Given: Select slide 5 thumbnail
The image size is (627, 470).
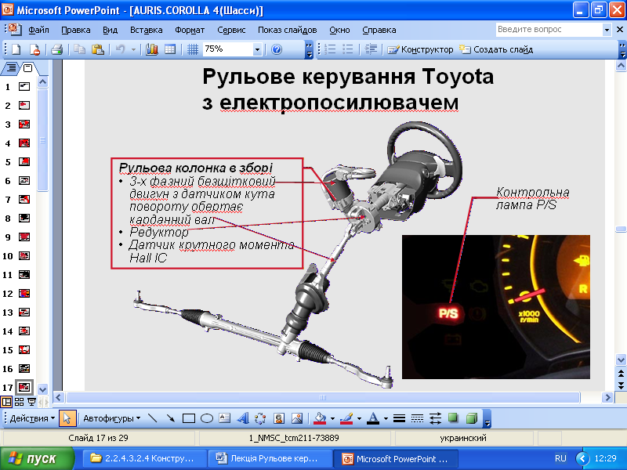Looking at the screenshot, I should (24, 162).
